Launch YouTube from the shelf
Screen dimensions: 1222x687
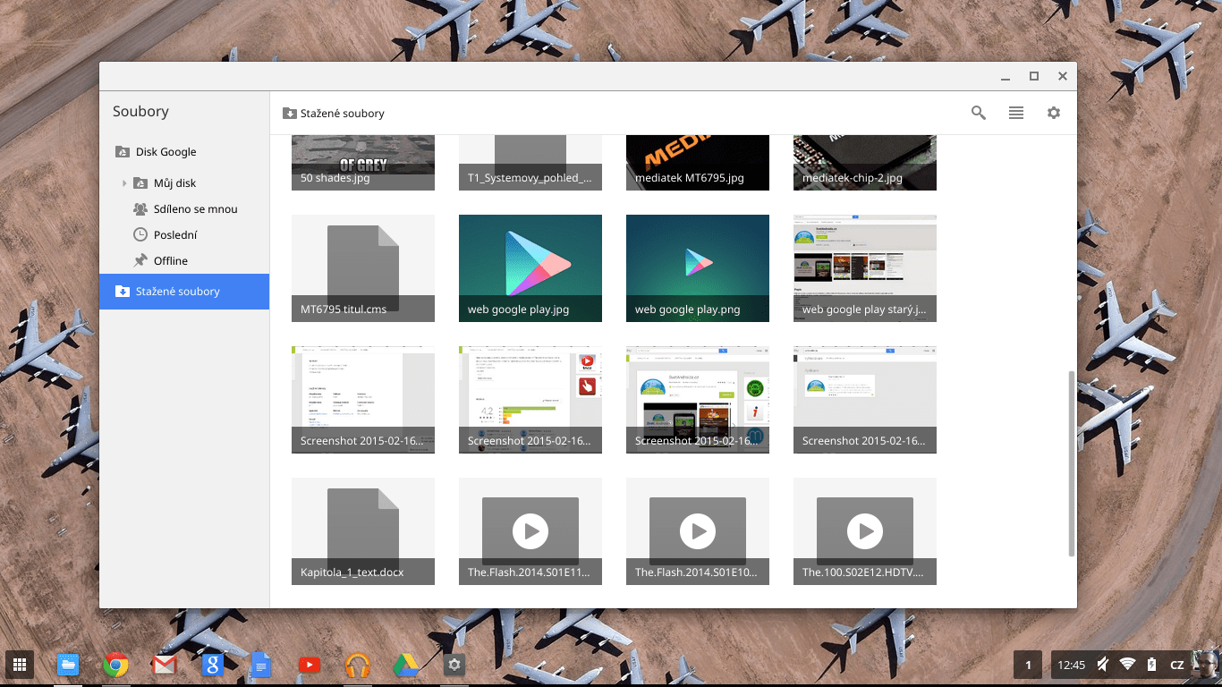309,665
